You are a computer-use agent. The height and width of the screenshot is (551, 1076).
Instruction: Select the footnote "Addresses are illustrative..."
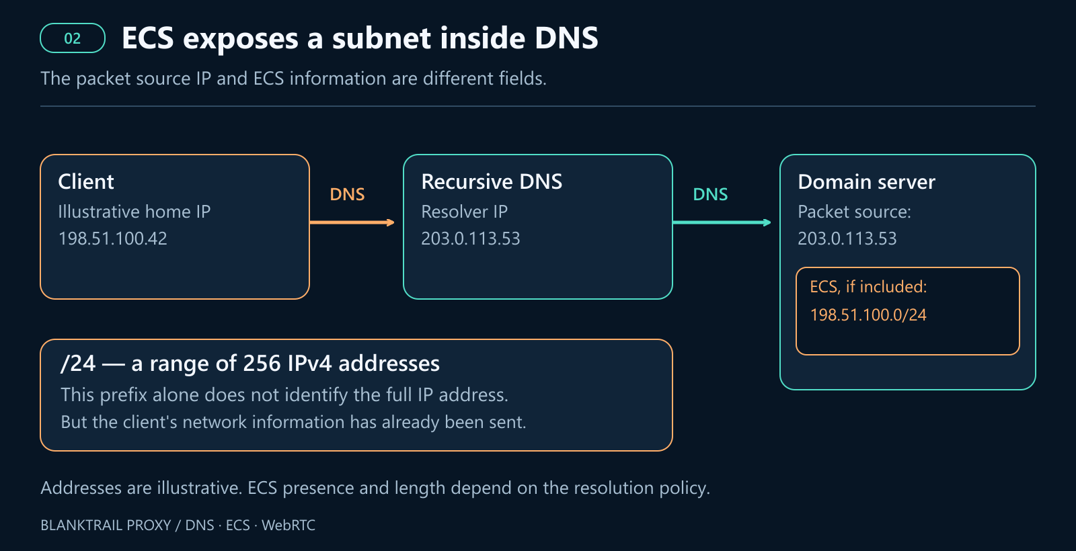(x=375, y=488)
